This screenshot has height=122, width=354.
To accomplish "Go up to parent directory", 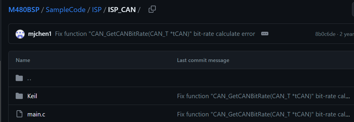I will 29,78.
